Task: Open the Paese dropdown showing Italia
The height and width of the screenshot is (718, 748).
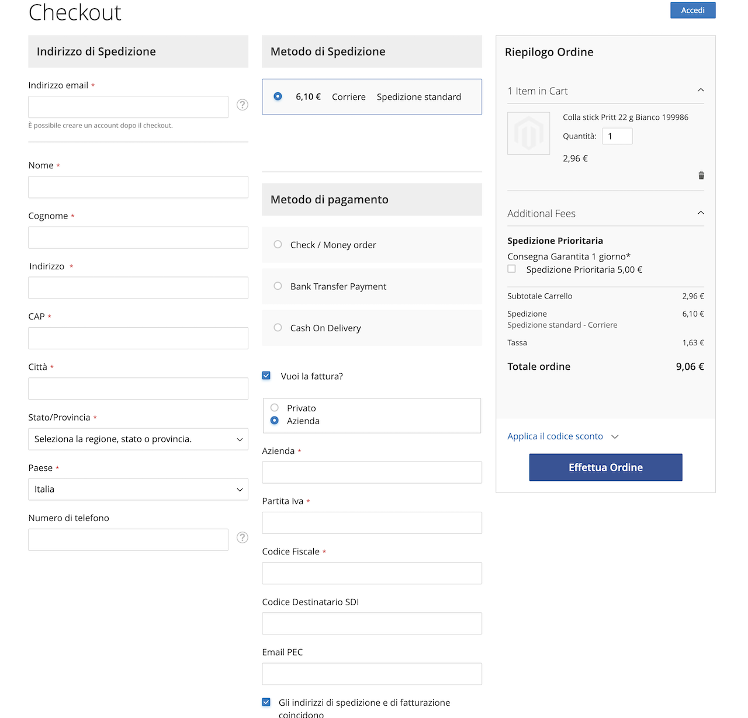Action: point(138,490)
